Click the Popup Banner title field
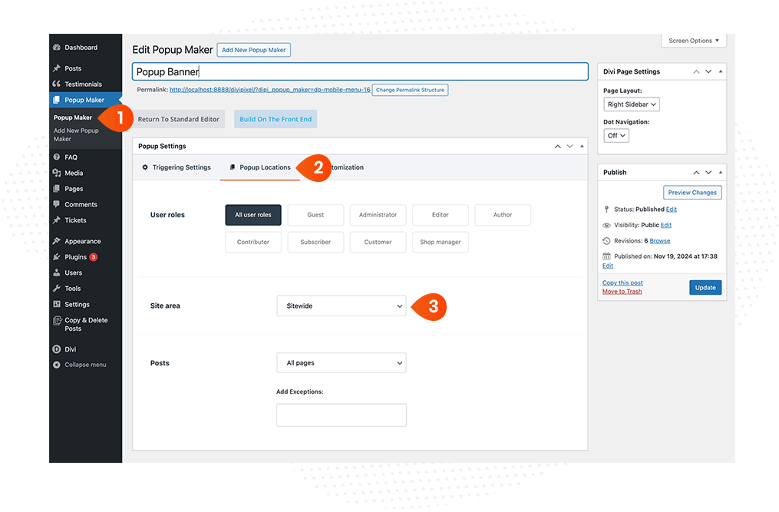Viewport: 779px width, 512px height. 360,71
